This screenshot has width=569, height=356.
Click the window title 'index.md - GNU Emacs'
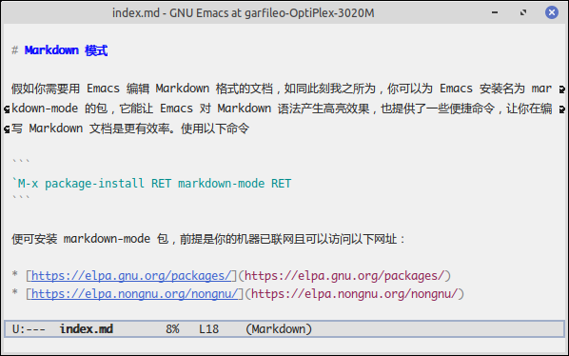[x=244, y=13]
